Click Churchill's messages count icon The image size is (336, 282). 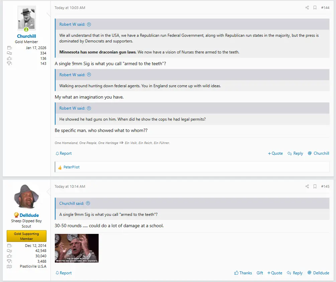(9, 53)
